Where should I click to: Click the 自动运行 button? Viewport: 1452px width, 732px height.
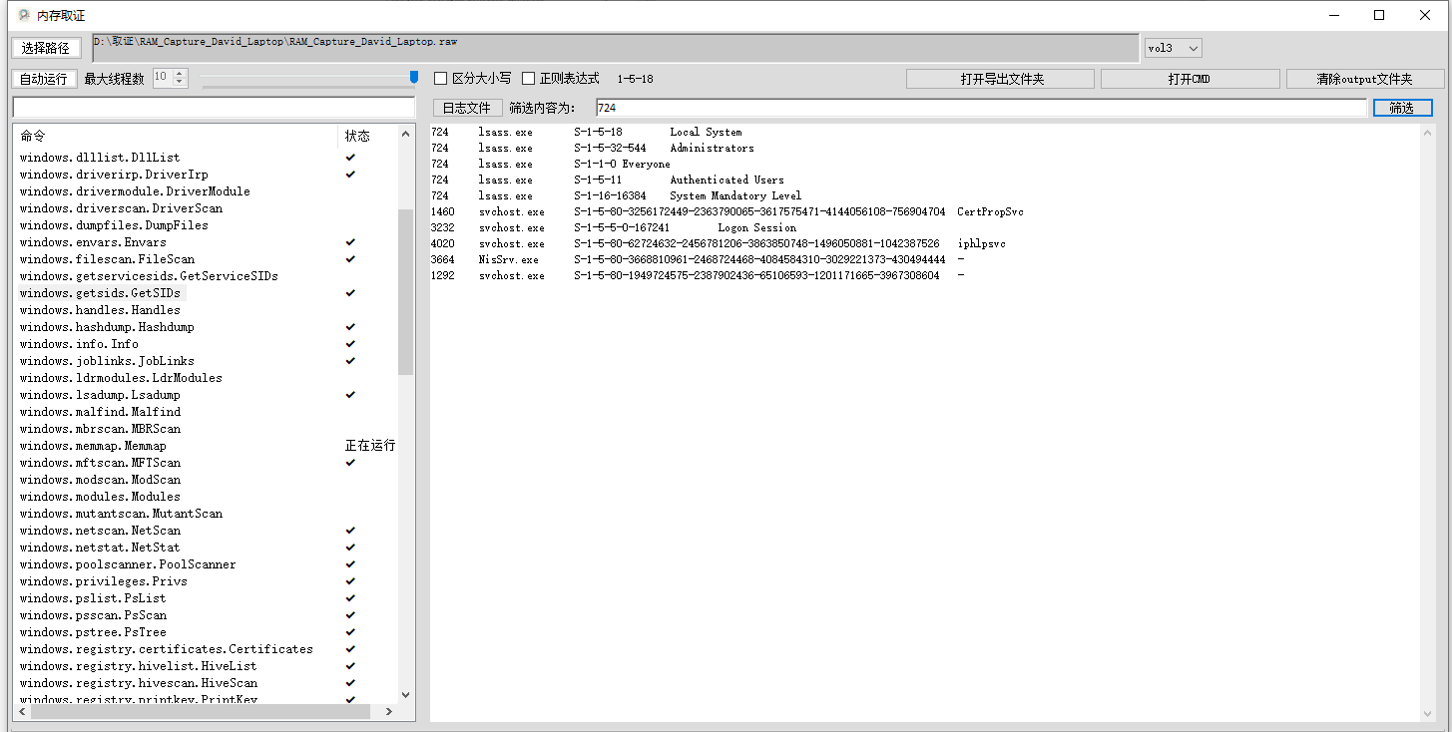click(44, 79)
